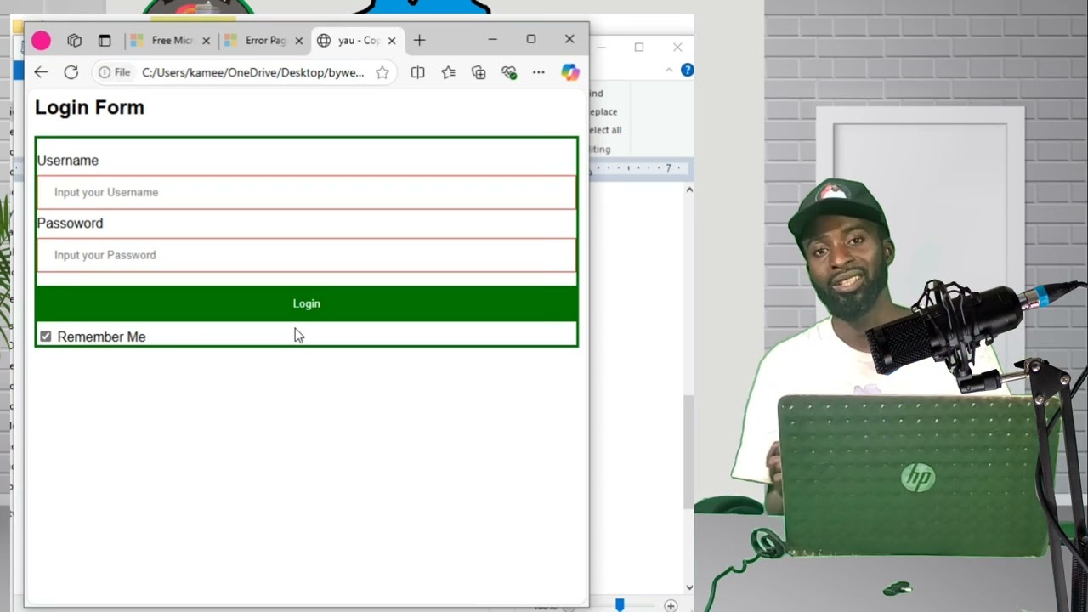Screen dimensions: 1088x612
Task: Open a new tab with plus icon
Action: (x=419, y=40)
